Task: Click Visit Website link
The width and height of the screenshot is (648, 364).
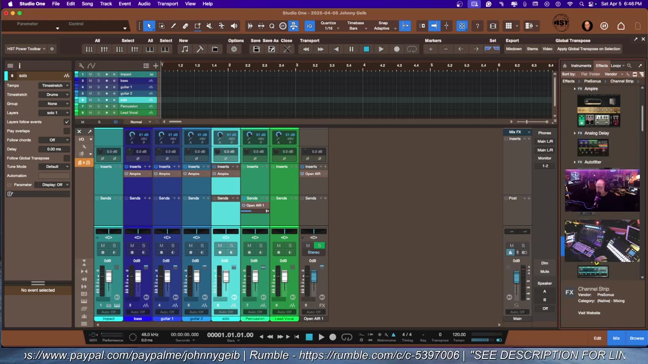Action: coord(589,313)
